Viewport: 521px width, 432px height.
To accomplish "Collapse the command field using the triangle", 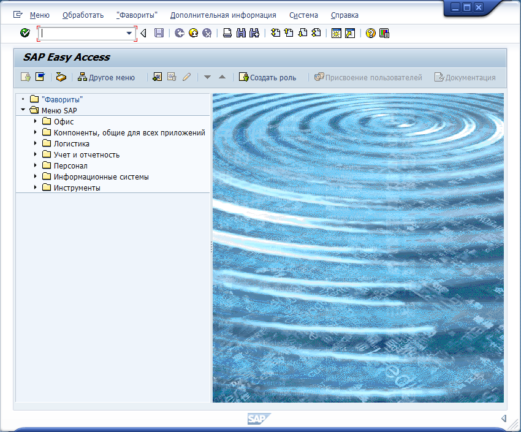I will [143, 33].
